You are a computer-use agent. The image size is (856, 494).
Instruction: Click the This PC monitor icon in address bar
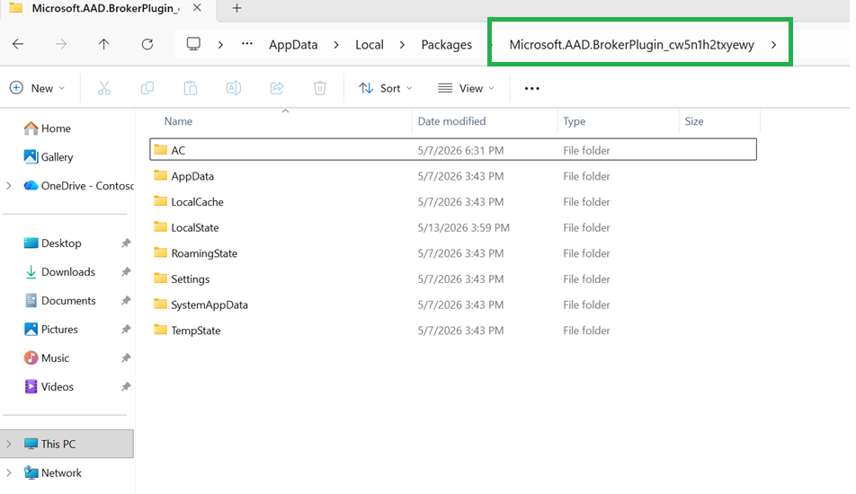(x=193, y=44)
